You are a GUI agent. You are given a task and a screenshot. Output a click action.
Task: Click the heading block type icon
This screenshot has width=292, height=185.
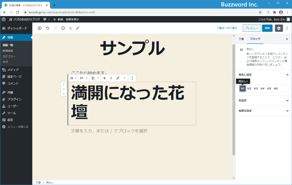pos(73,78)
